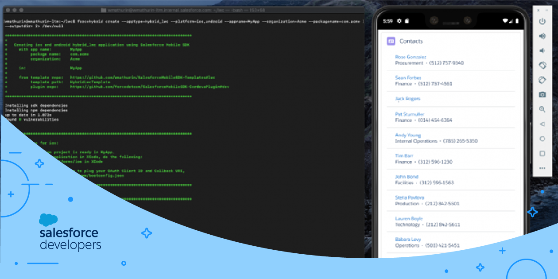This screenshot has width=558, height=279.
Task: Rotate the emulator right
Action: point(542,80)
